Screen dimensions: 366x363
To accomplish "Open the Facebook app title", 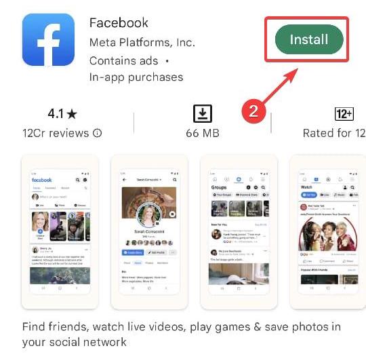I will point(119,22).
